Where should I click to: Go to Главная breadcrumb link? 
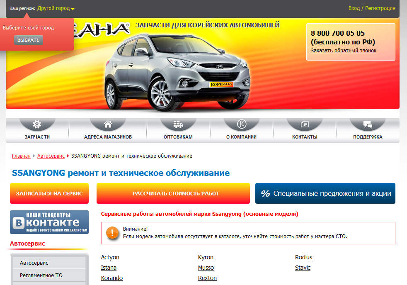[21, 156]
